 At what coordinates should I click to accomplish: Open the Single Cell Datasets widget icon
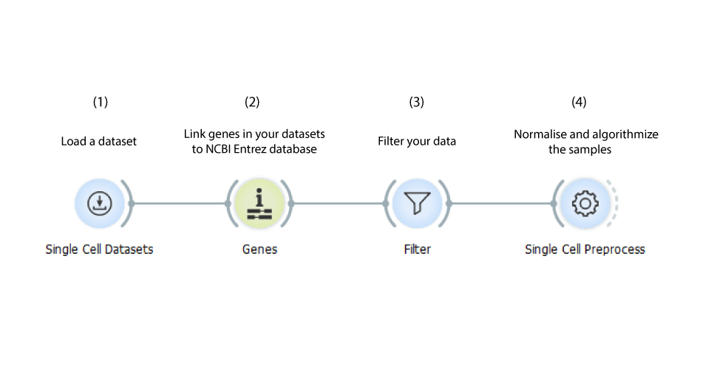(x=100, y=203)
